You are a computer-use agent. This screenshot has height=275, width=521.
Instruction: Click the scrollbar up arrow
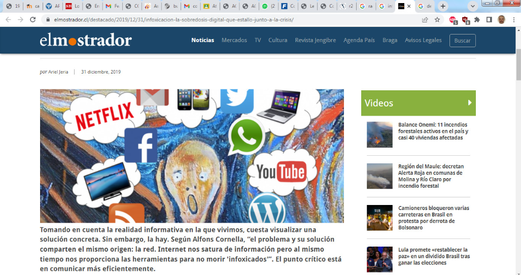click(x=518, y=30)
